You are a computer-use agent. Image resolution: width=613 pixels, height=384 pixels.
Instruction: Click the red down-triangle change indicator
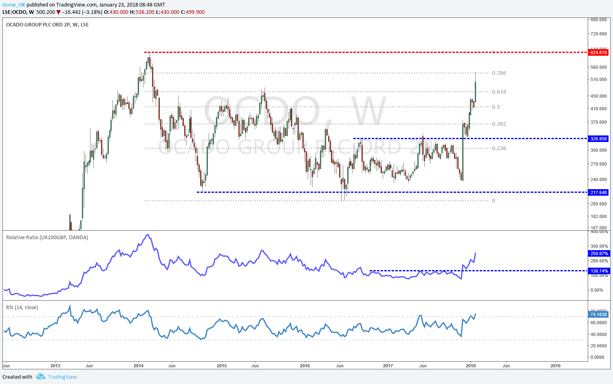pyautogui.click(x=58, y=12)
